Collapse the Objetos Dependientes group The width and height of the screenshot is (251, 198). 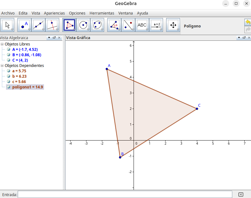pos(2,66)
